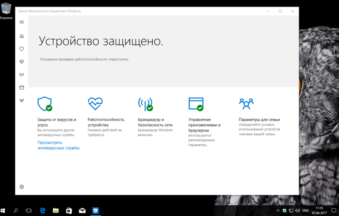
Task: Click window title 'Центр безопасности Защитника Windows'
Action: 49,11
